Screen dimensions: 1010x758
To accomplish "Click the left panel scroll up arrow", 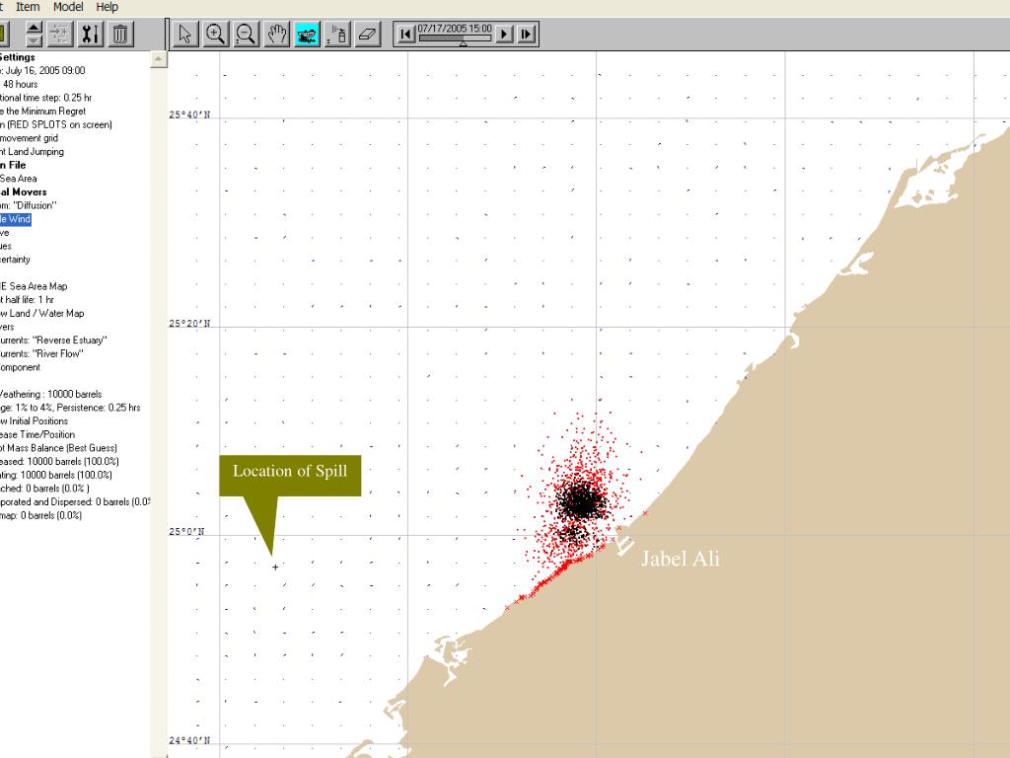I will point(159,60).
